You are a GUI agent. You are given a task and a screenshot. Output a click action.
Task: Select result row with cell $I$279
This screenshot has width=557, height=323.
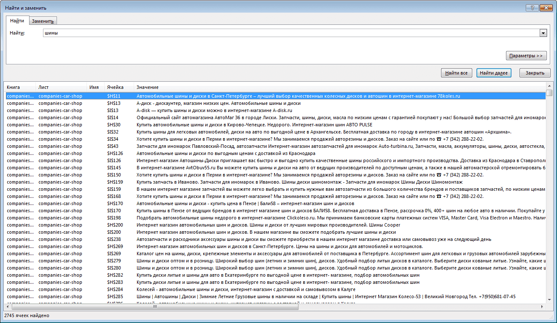click(x=275, y=261)
